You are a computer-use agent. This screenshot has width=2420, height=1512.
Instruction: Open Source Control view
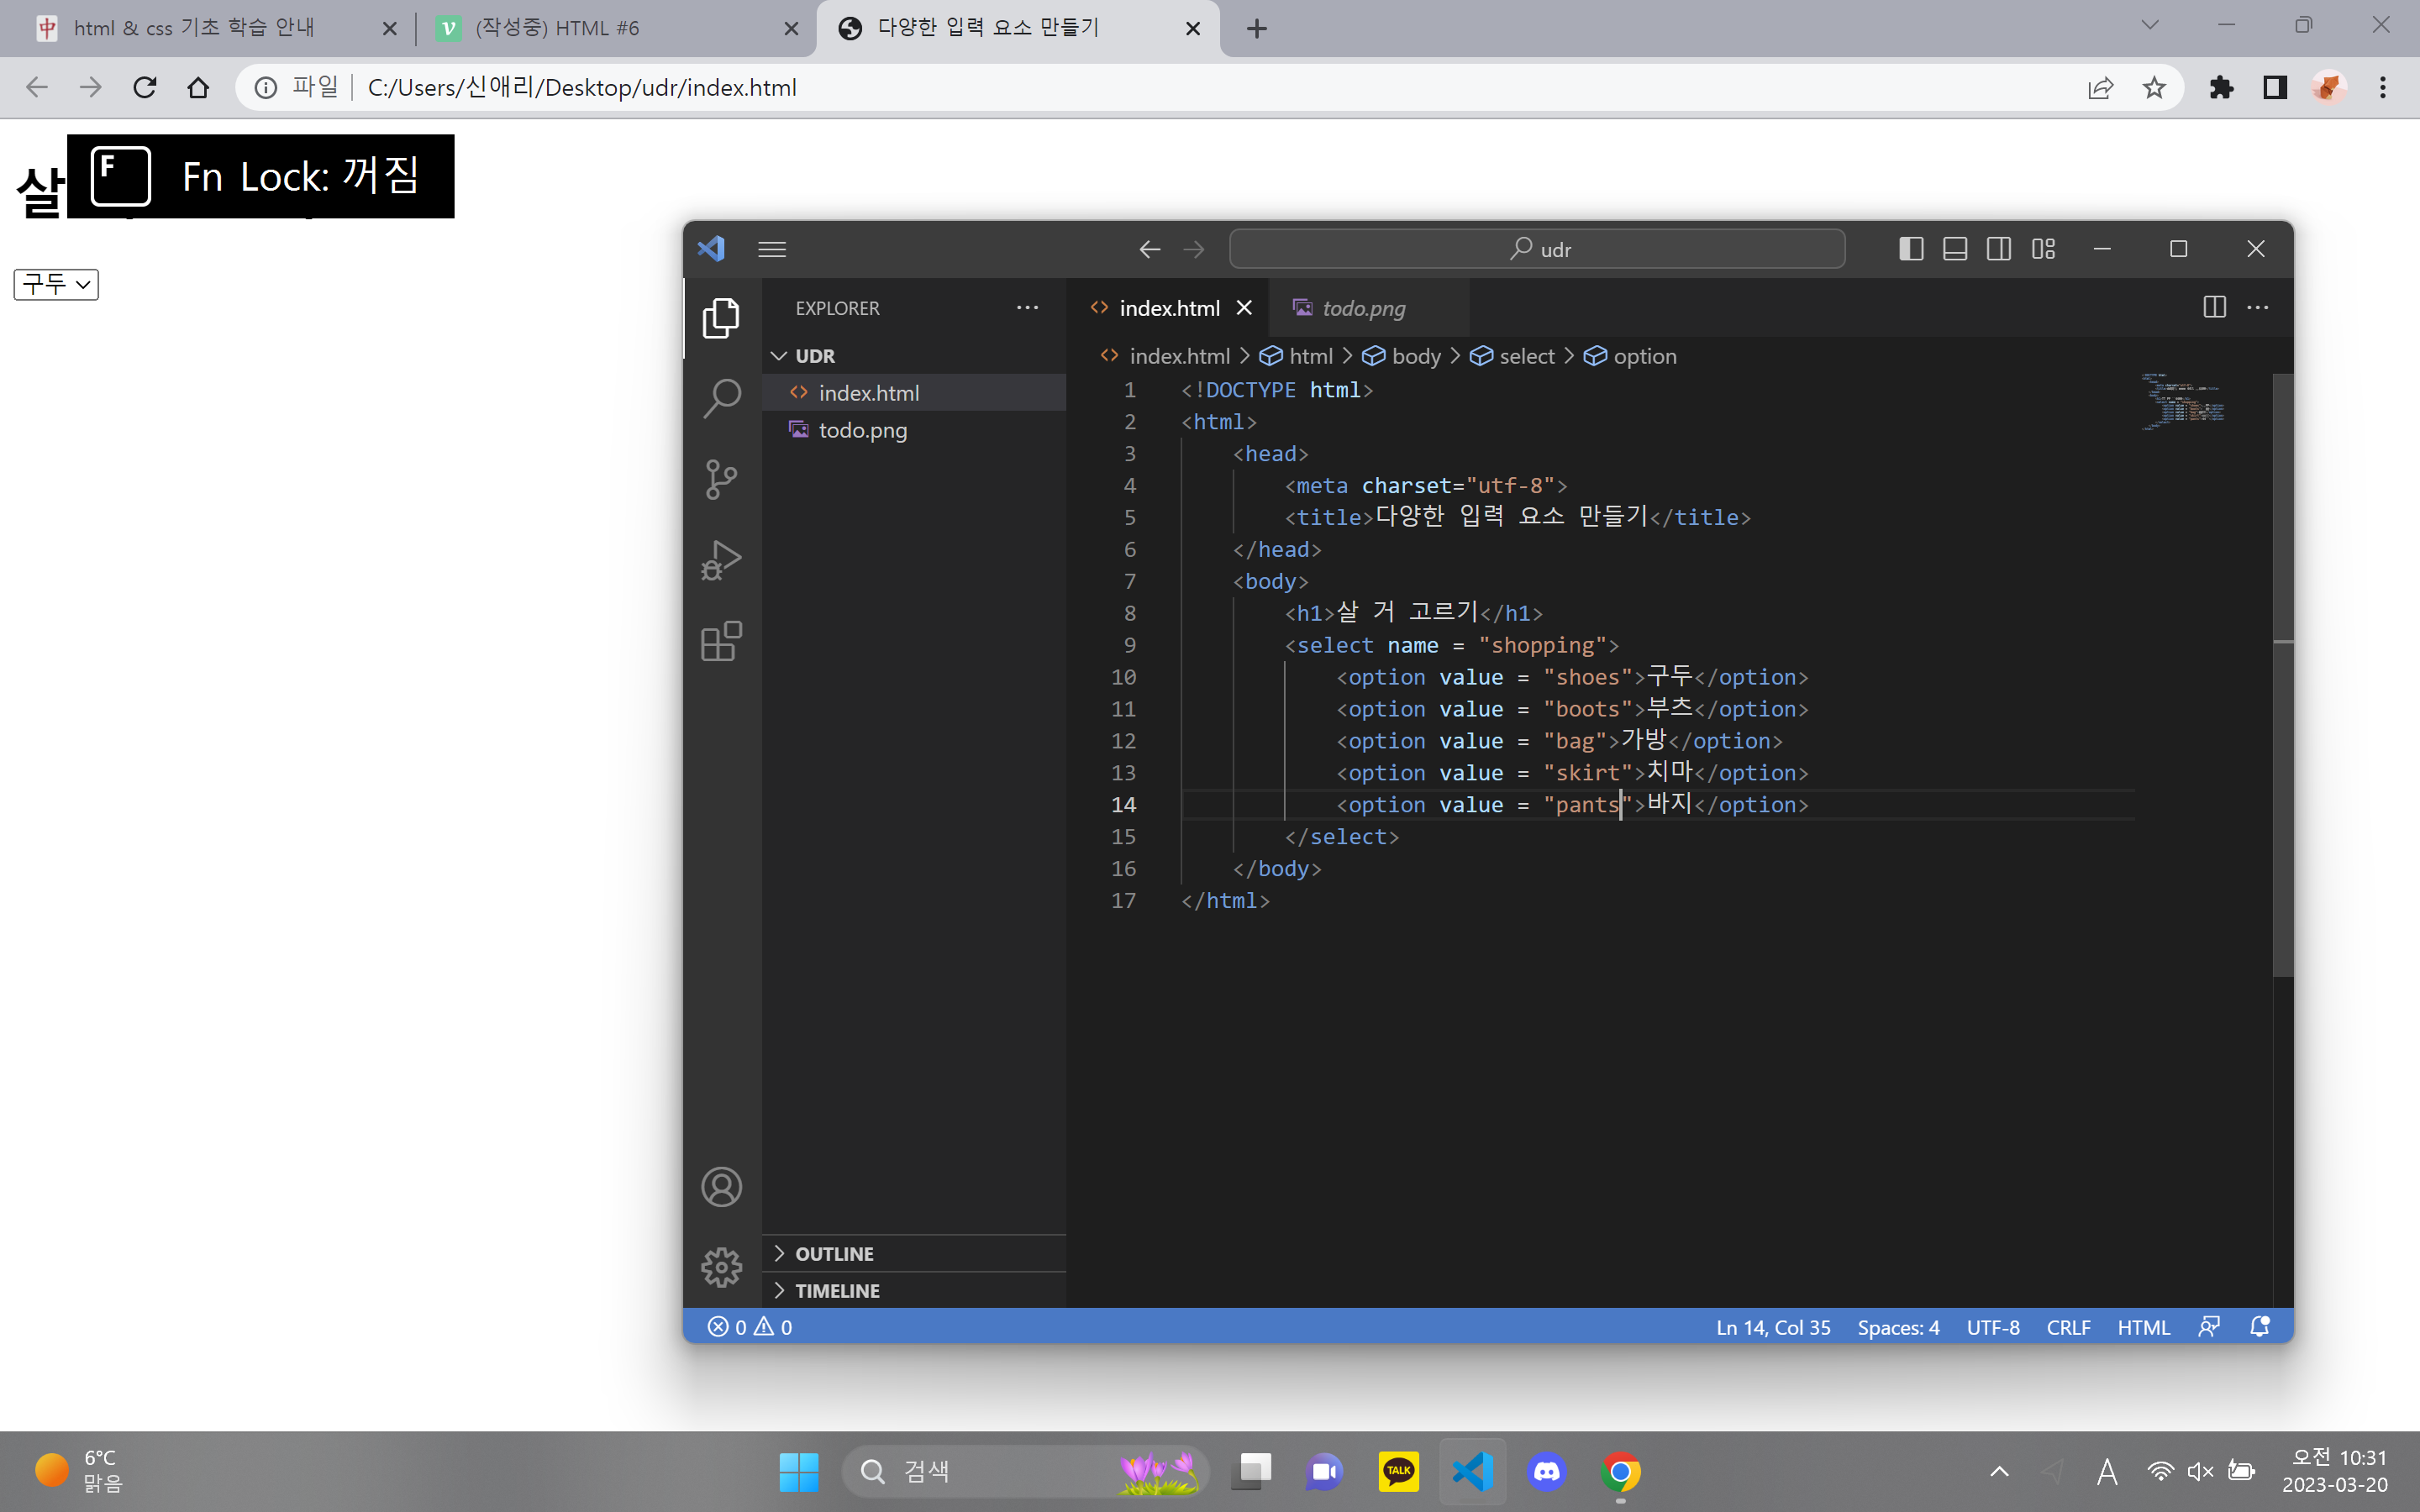click(721, 479)
